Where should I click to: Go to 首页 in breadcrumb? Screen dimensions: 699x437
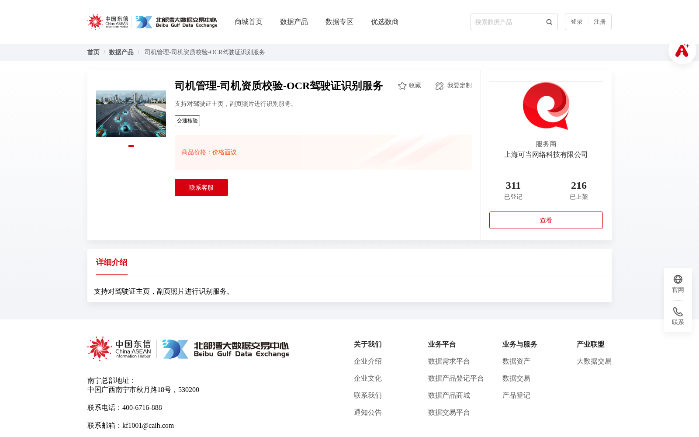tap(93, 52)
